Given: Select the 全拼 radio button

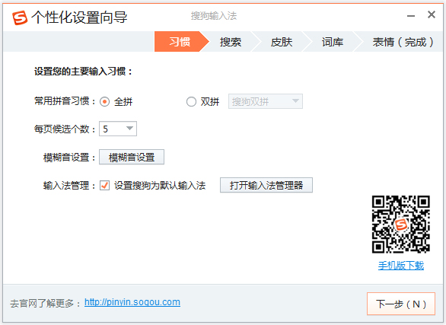Looking at the screenshot, I should pyautogui.click(x=105, y=101).
